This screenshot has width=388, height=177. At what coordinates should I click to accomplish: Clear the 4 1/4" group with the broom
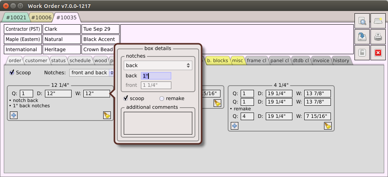click(328, 125)
